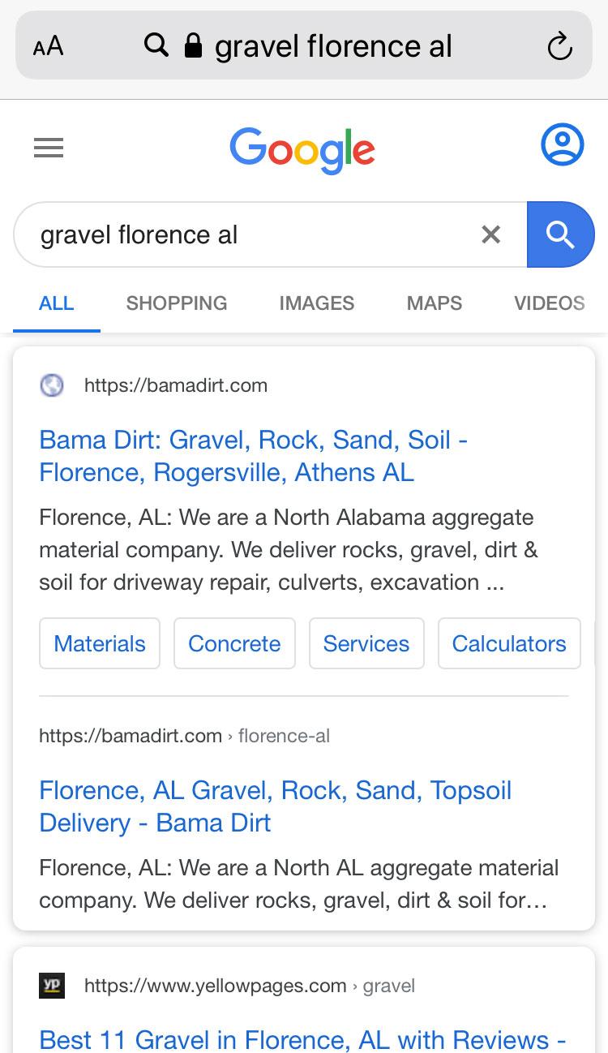This screenshot has width=608, height=1053.
Task: Open the hamburger menu icon
Action: [x=49, y=148]
